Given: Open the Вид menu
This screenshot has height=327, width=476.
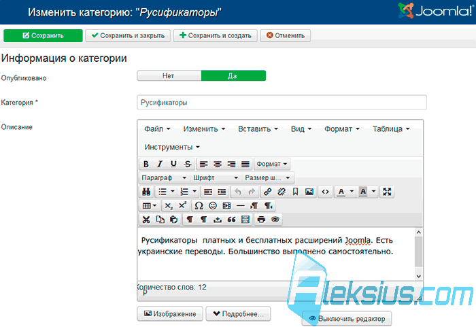Looking at the screenshot, I should 301,129.
